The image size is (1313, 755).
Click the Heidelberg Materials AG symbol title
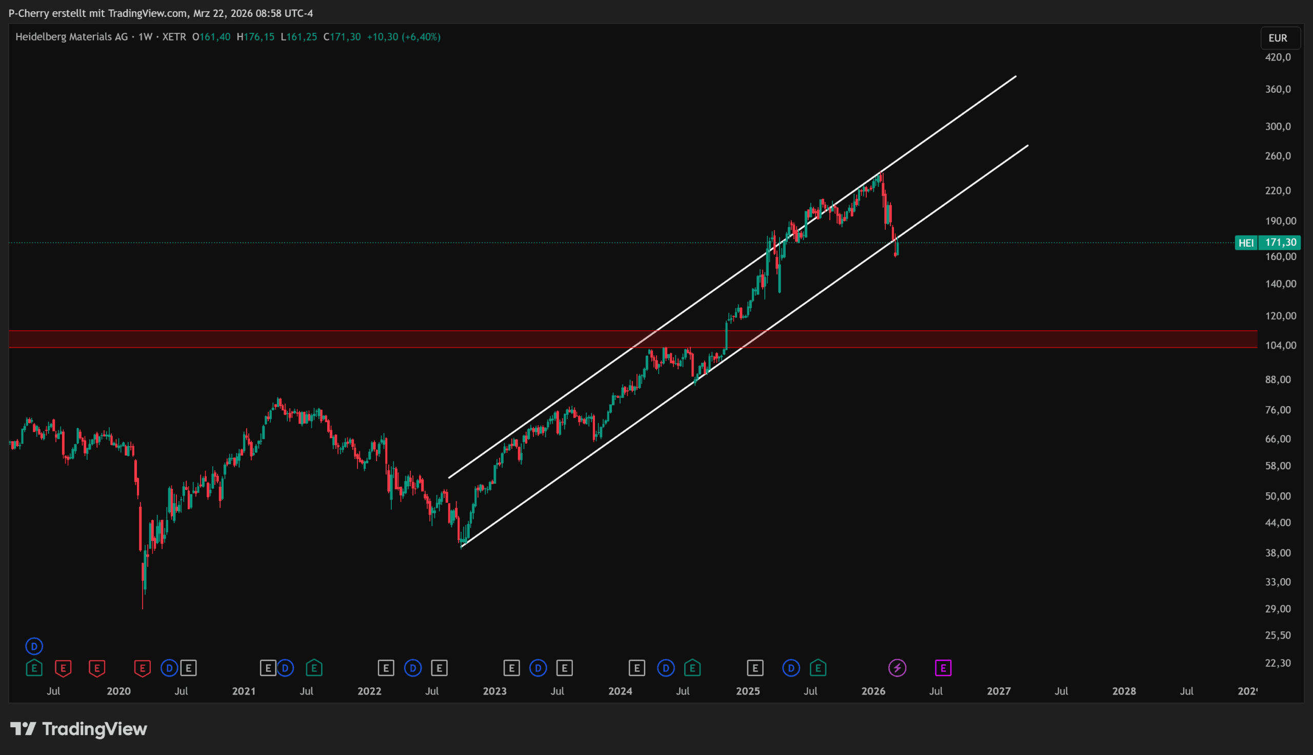(x=71, y=37)
